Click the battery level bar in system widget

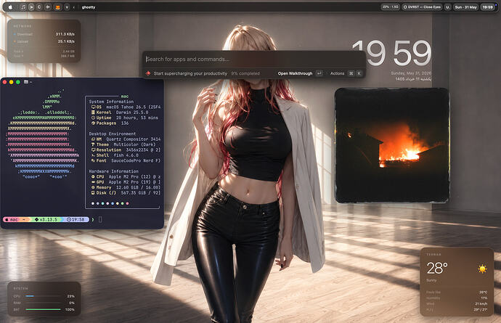pyautogui.click(x=43, y=309)
